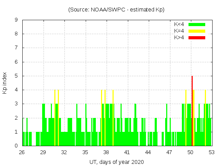Click the 'K<4' legend text

tap(179, 24)
